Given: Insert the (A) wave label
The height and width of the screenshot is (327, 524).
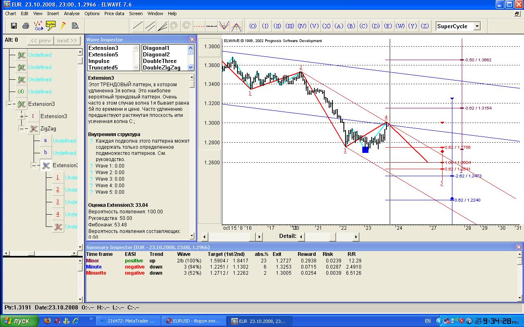Looking at the screenshot, I should [x=339, y=26].
